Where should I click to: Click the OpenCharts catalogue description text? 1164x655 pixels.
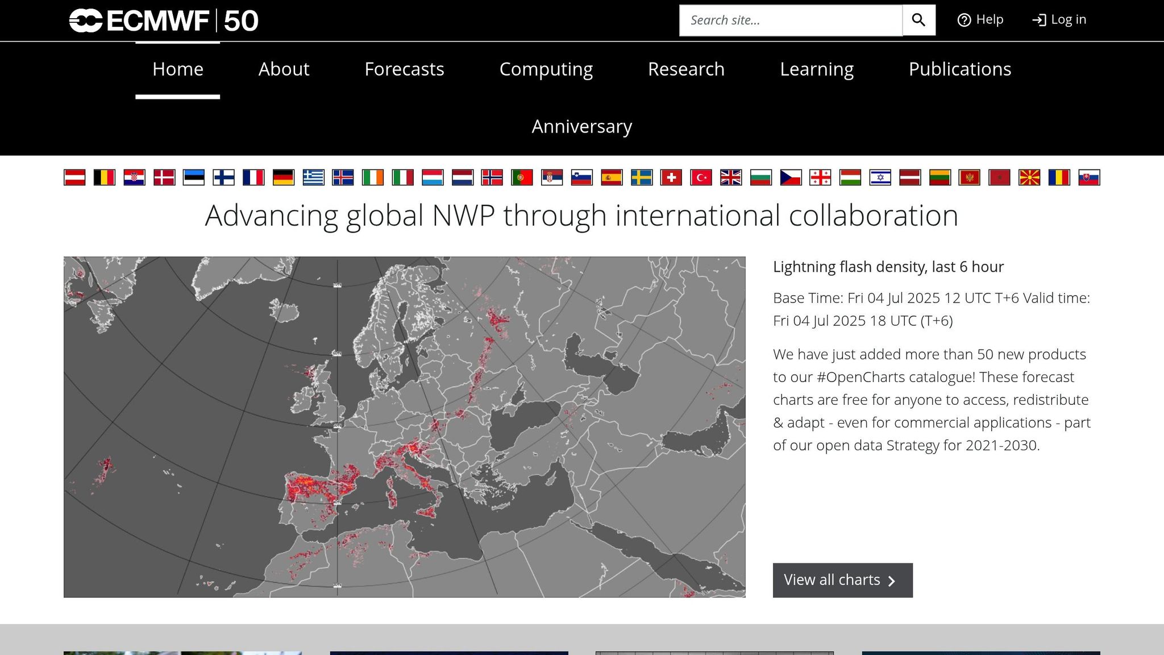932,400
